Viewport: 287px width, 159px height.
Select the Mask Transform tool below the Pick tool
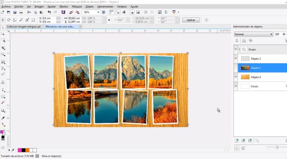point(3,34)
